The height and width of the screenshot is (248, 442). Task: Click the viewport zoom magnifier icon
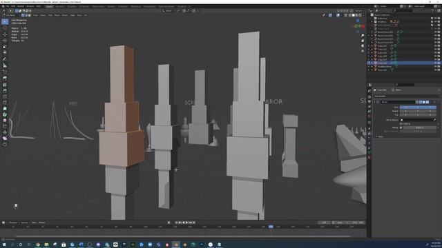point(363,35)
